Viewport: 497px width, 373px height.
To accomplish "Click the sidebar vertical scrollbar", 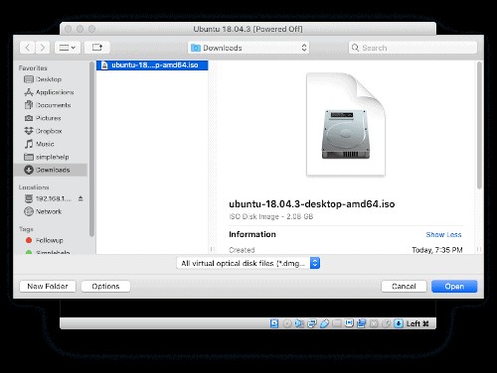I will pyautogui.click(x=91, y=149).
